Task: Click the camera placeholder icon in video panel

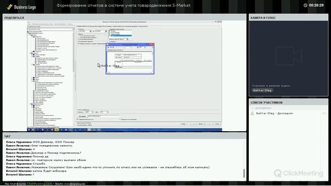Action: pos(289,56)
